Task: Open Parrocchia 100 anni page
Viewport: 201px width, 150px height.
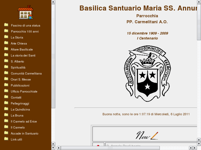Action: pyautogui.click(x=25, y=31)
